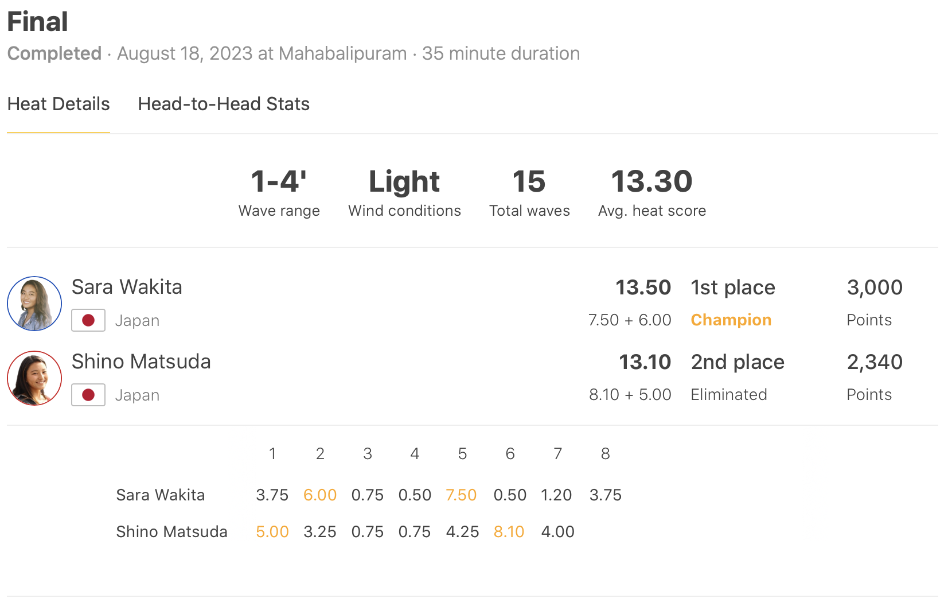Click the 1-4' wave range statistic

(279, 182)
